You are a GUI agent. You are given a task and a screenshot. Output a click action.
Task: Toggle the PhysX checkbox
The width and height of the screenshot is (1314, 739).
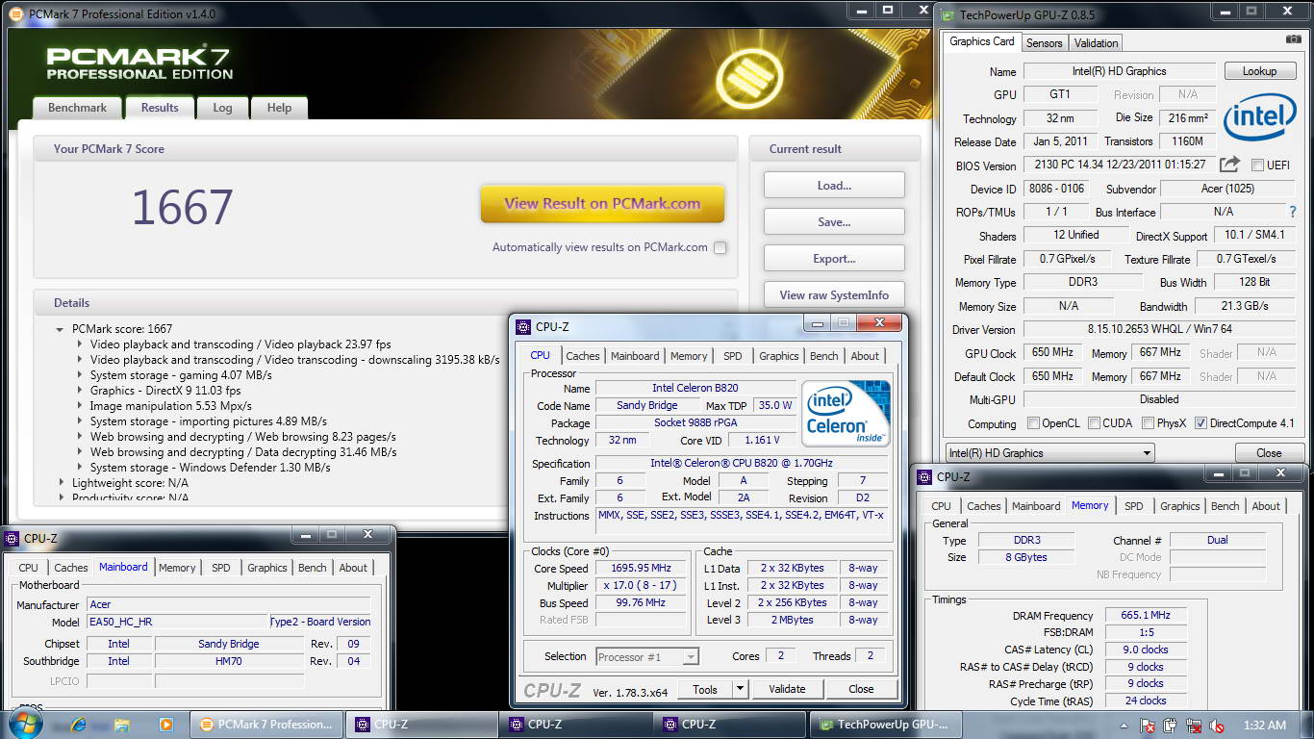1148,423
